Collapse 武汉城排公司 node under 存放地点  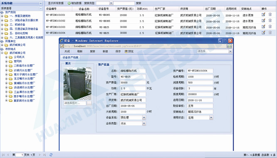2,53
